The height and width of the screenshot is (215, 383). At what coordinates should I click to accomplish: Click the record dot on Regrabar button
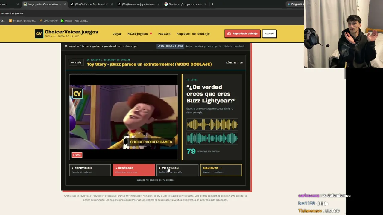tap(116, 168)
